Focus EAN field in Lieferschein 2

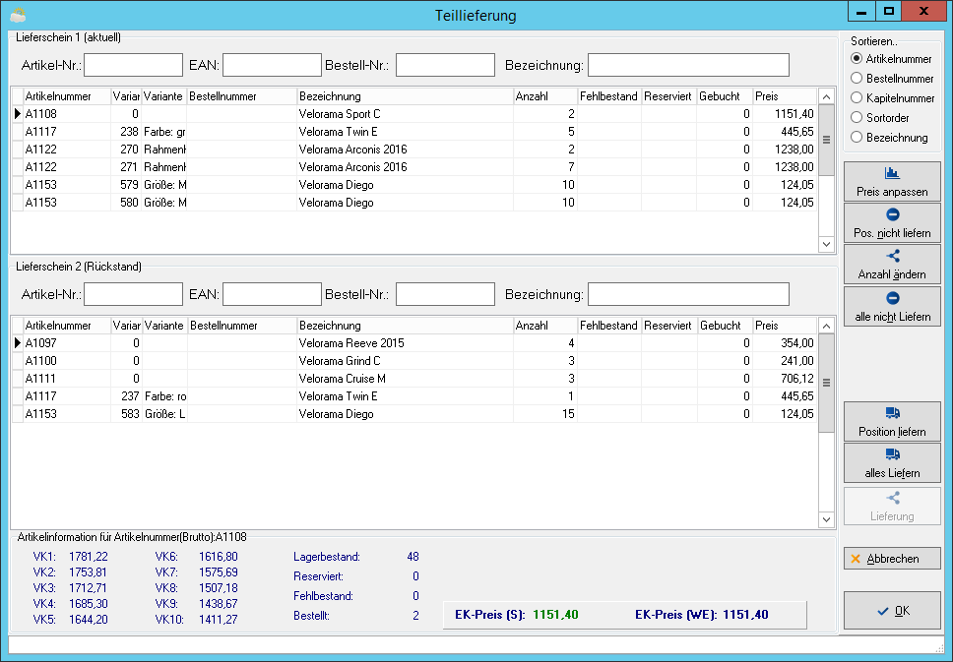pyautogui.click(x=272, y=294)
